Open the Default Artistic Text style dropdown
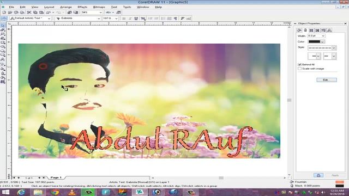The width and height of the screenshot is (349, 196). pyautogui.click(x=49, y=19)
